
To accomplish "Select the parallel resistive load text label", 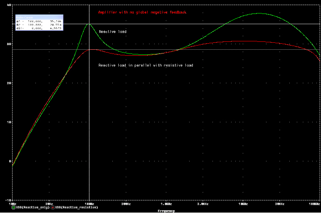I will tap(145, 66).
